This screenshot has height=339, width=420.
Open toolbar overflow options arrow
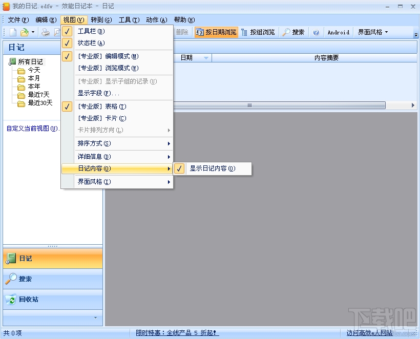[x=416, y=35]
